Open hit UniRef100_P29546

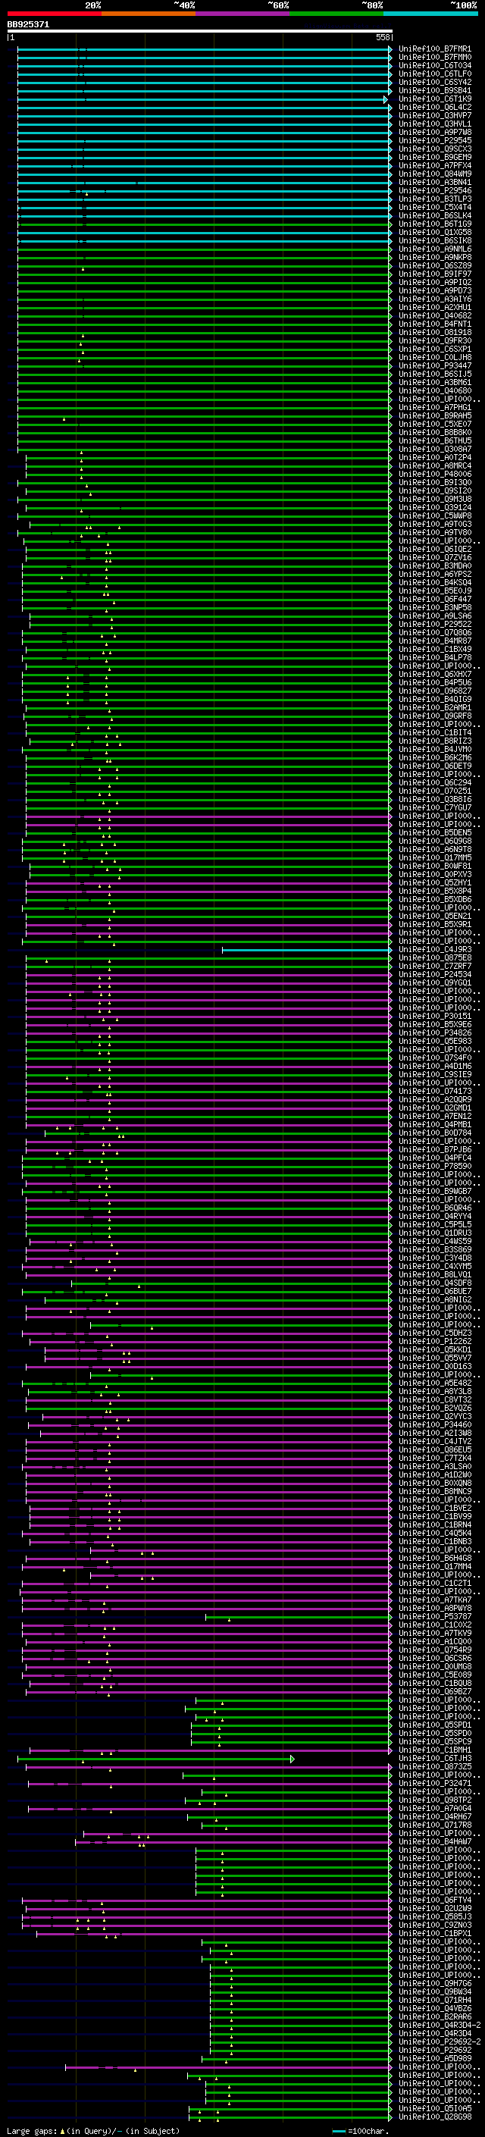tap(434, 191)
